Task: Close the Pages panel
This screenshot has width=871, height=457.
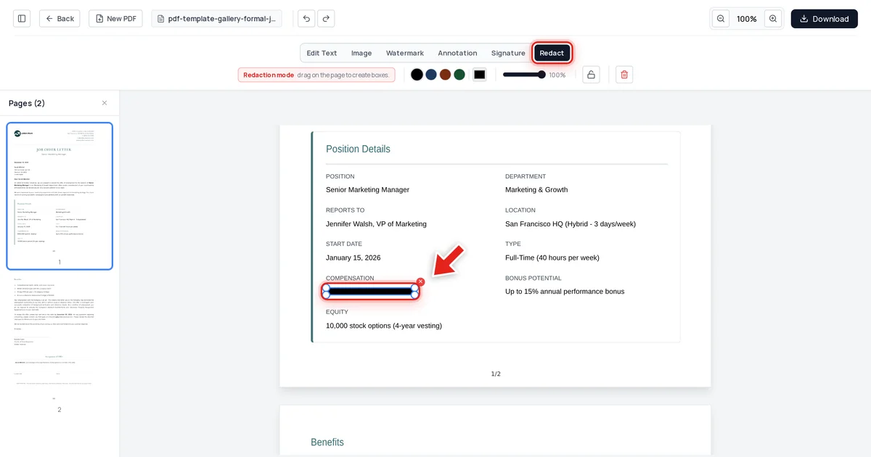Action: [105, 103]
